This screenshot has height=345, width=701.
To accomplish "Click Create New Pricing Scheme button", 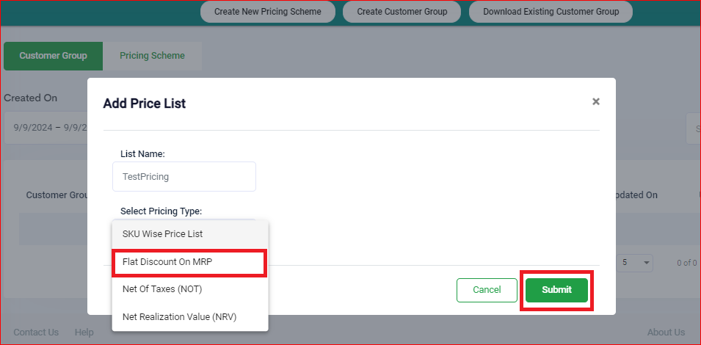I will (268, 12).
